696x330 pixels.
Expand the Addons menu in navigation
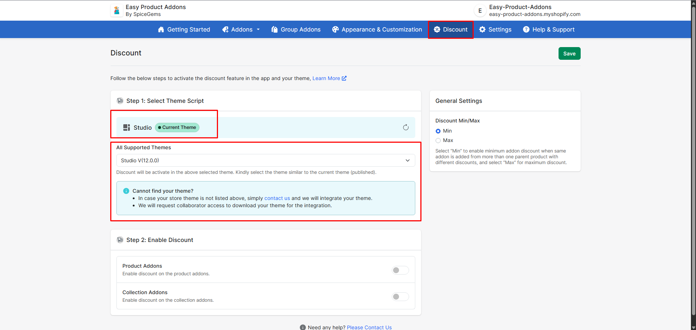241,30
